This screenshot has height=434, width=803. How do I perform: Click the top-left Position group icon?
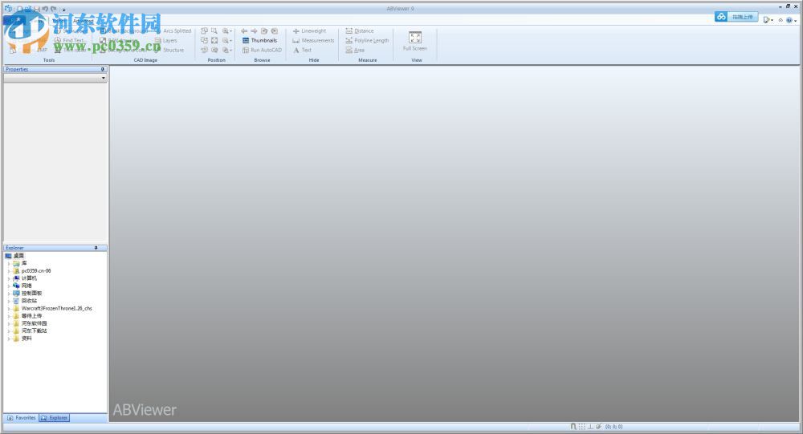coord(204,31)
